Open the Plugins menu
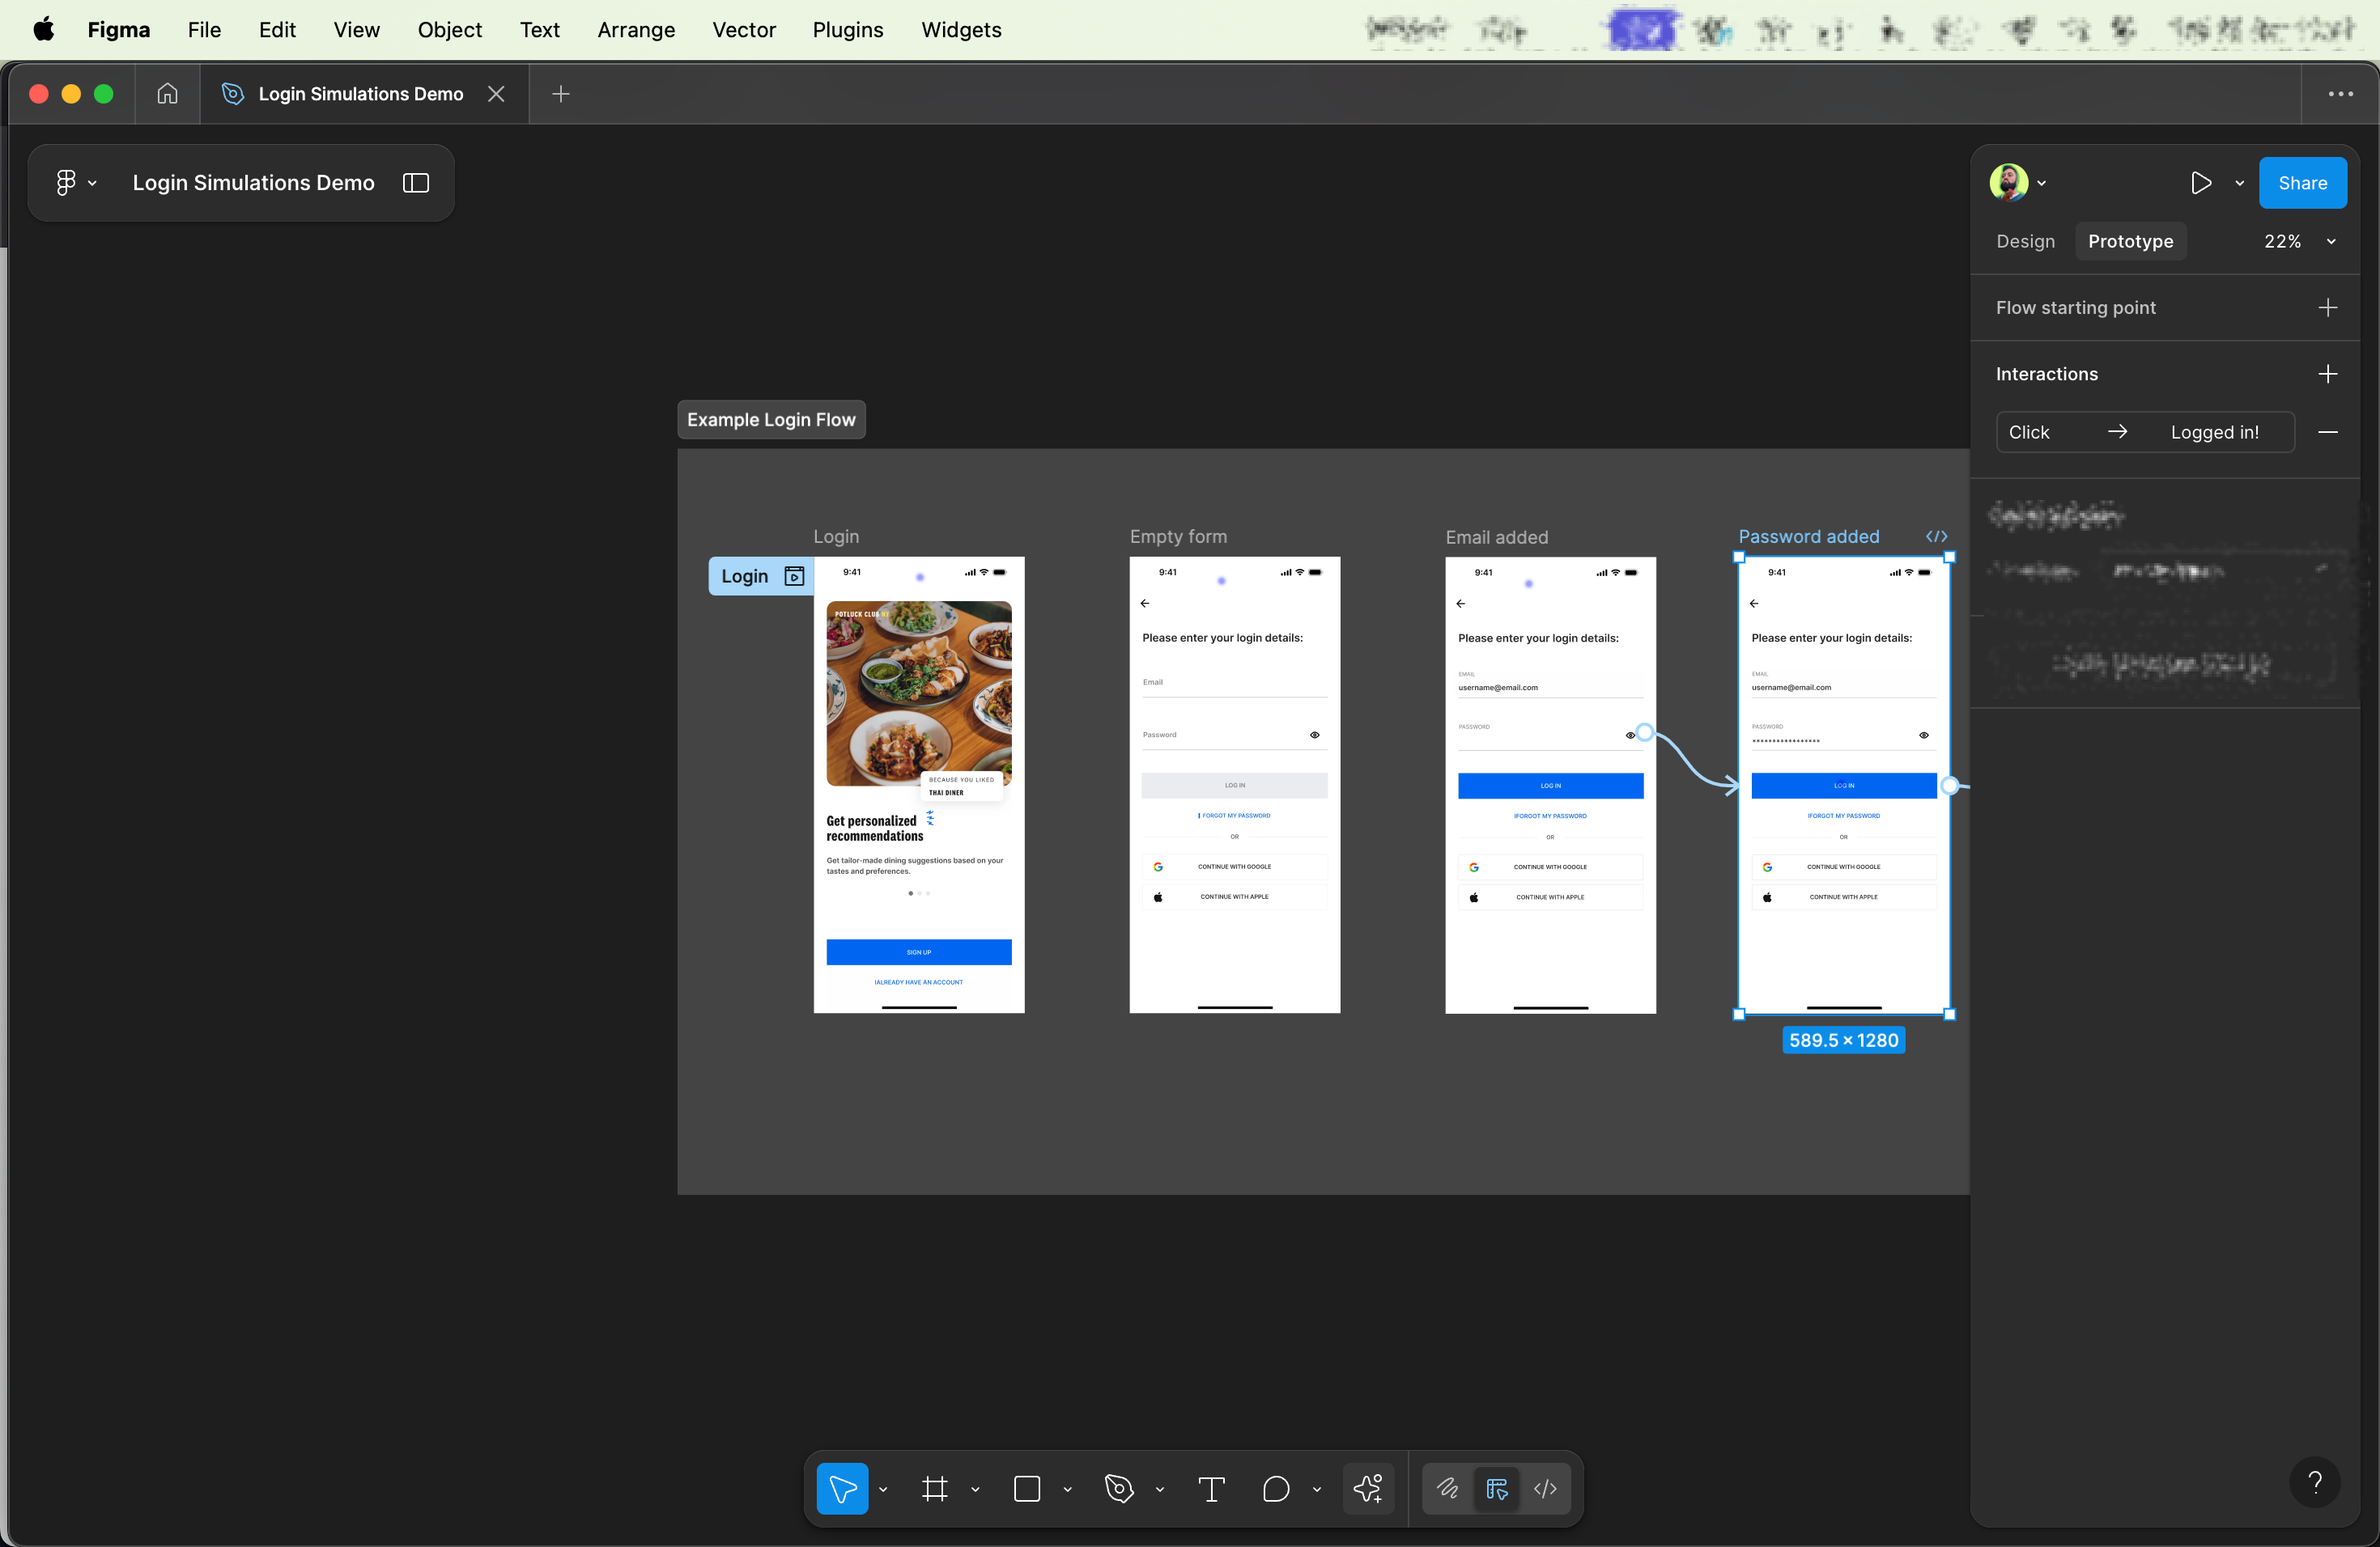The image size is (2380, 1547). pyautogui.click(x=847, y=29)
